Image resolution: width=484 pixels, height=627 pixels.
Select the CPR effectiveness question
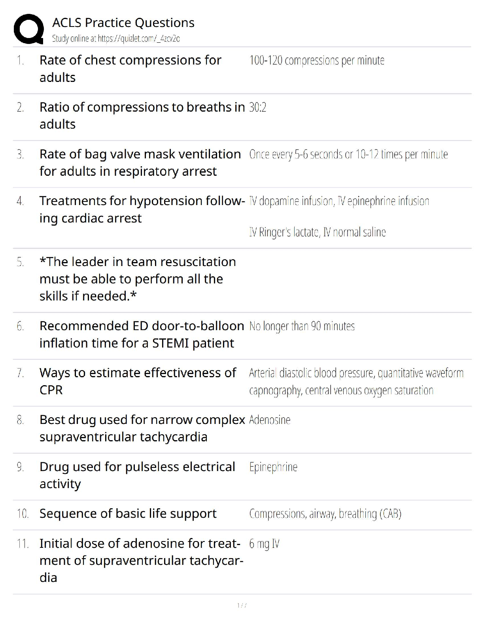pyautogui.click(x=138, y=381)
